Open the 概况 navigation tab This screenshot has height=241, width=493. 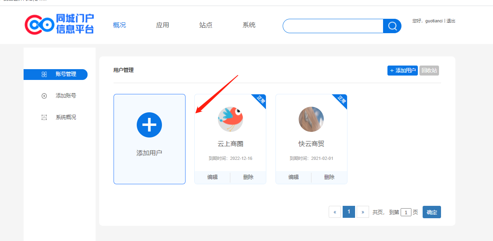coord(120,25)
